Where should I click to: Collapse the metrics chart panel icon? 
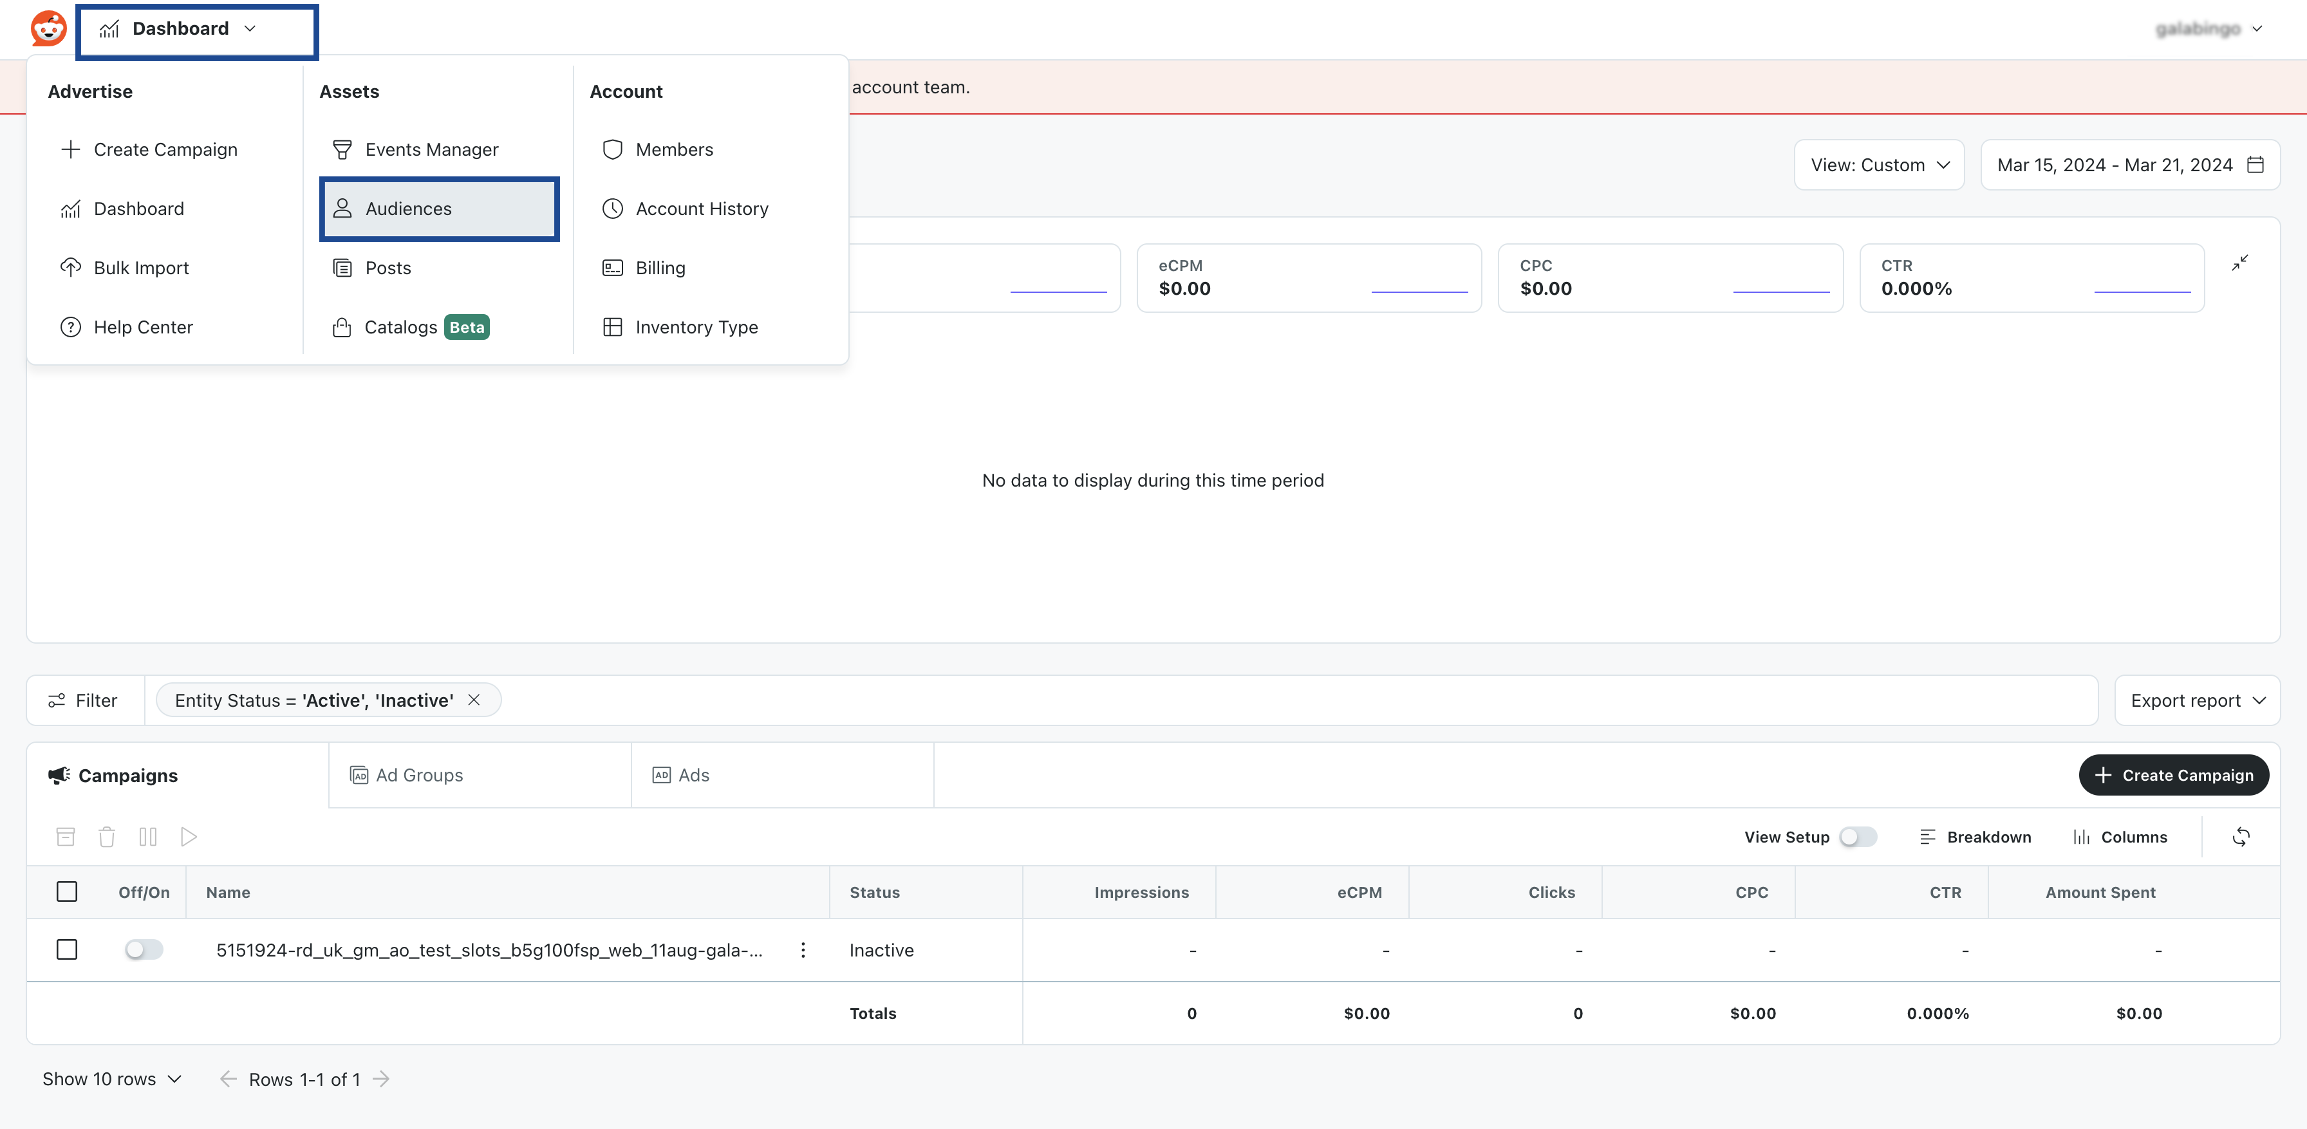[2240, 263]
